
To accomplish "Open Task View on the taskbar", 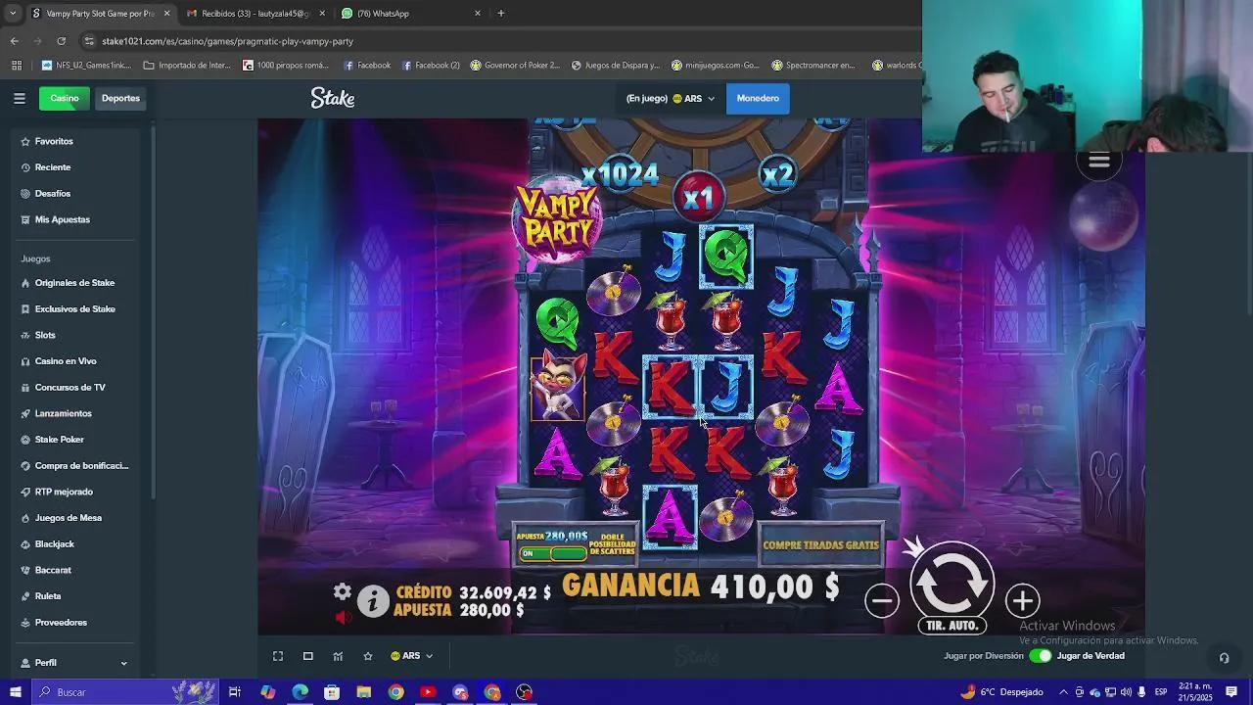I will coord(235,692).
